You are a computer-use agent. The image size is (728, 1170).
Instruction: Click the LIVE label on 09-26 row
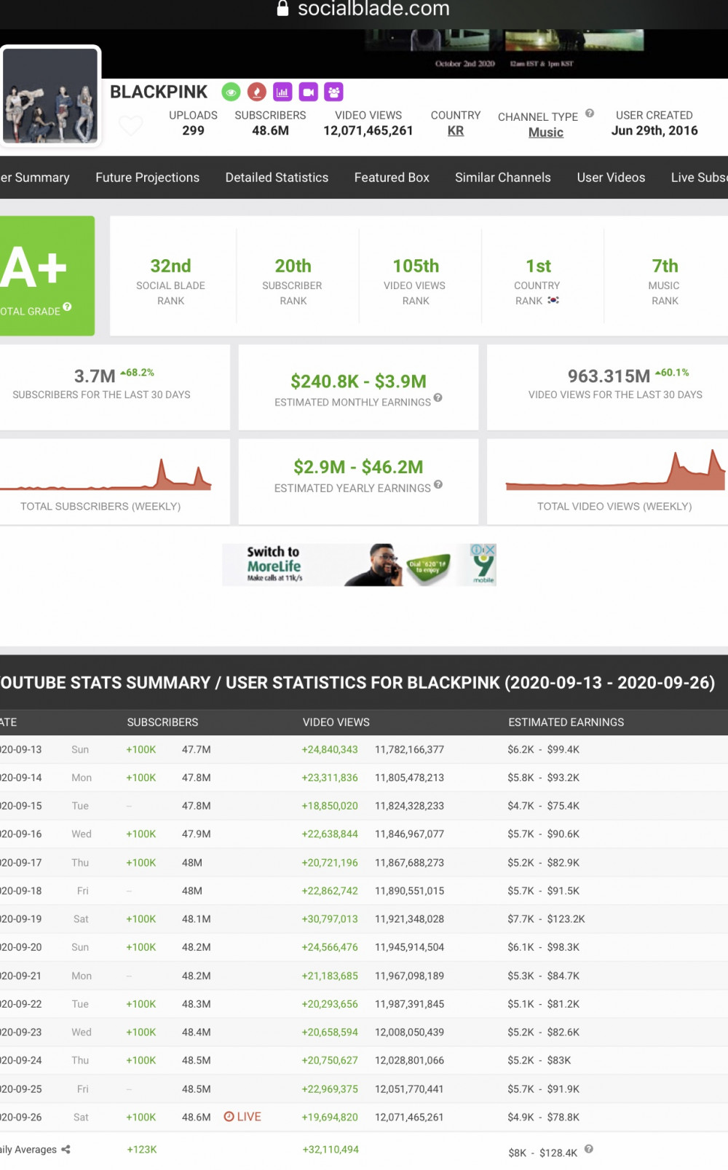pyautogui.click(x=249, y=1117)
